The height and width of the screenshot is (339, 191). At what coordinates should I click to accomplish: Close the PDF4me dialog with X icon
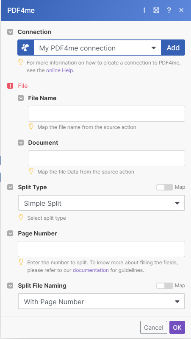[181, 10]
